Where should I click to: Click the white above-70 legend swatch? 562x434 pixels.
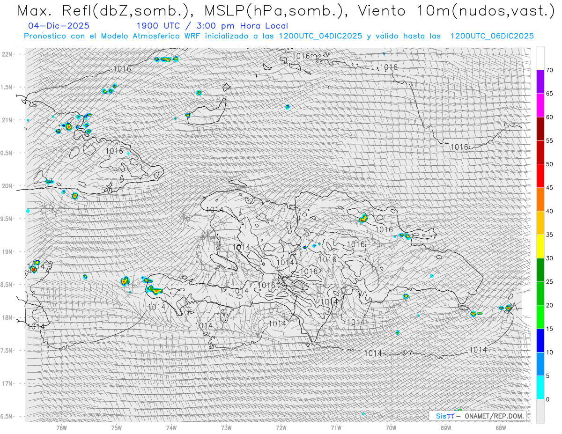coord(540,58)
